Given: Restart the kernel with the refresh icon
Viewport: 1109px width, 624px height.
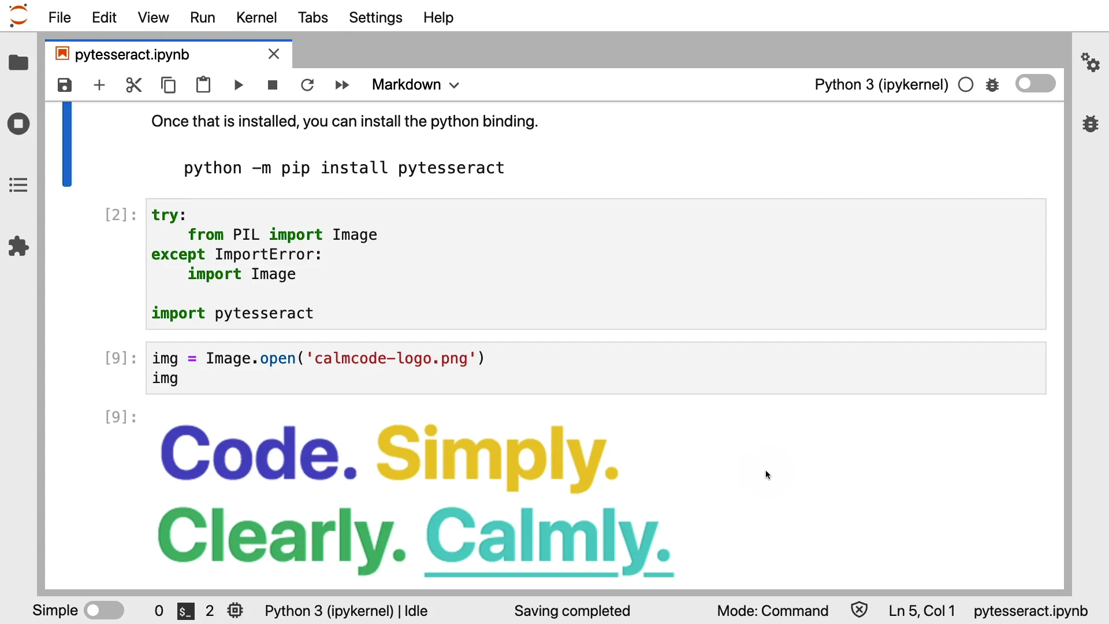Looking at the screenshot, I should point(308,86).
